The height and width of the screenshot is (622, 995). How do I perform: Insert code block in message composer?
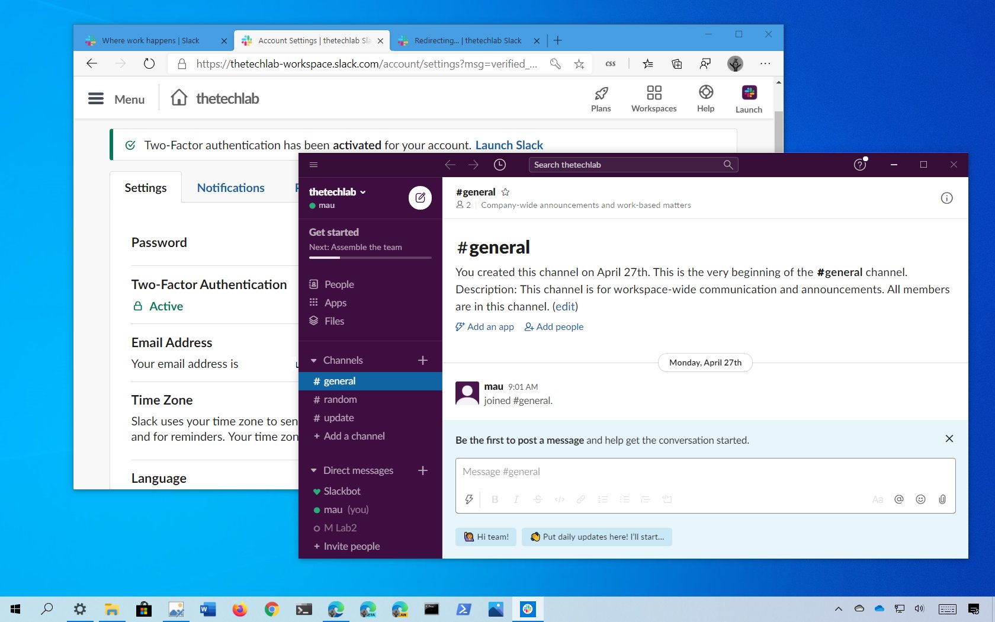(667, 499)
